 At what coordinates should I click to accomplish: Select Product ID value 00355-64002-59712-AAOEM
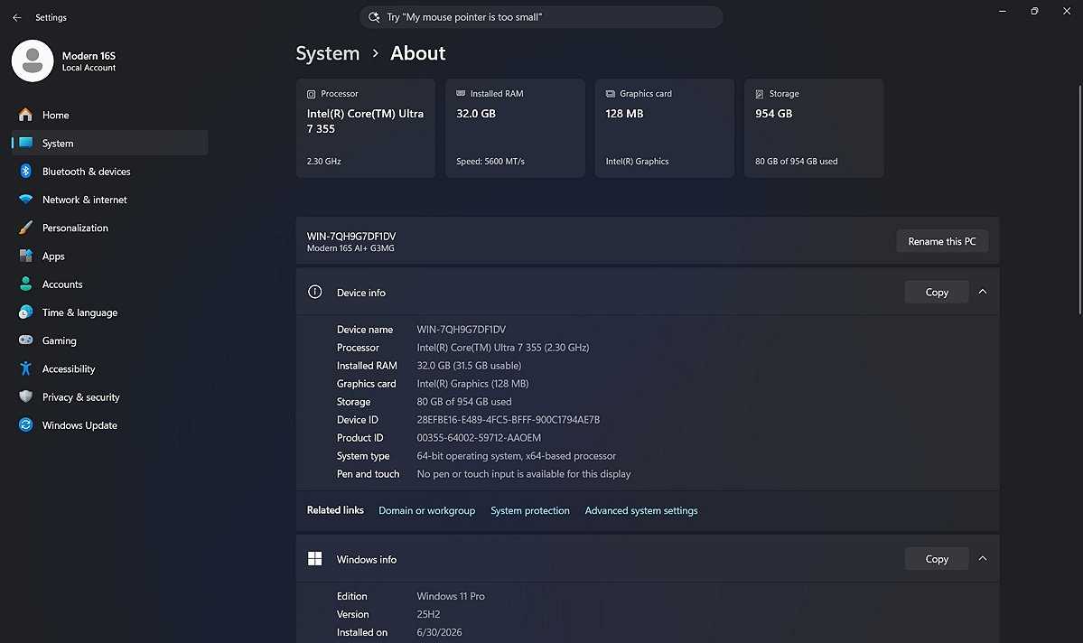[x=479, y=437]
